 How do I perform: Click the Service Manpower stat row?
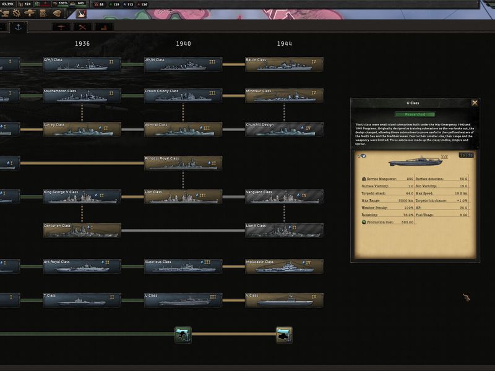coord(388,179)
